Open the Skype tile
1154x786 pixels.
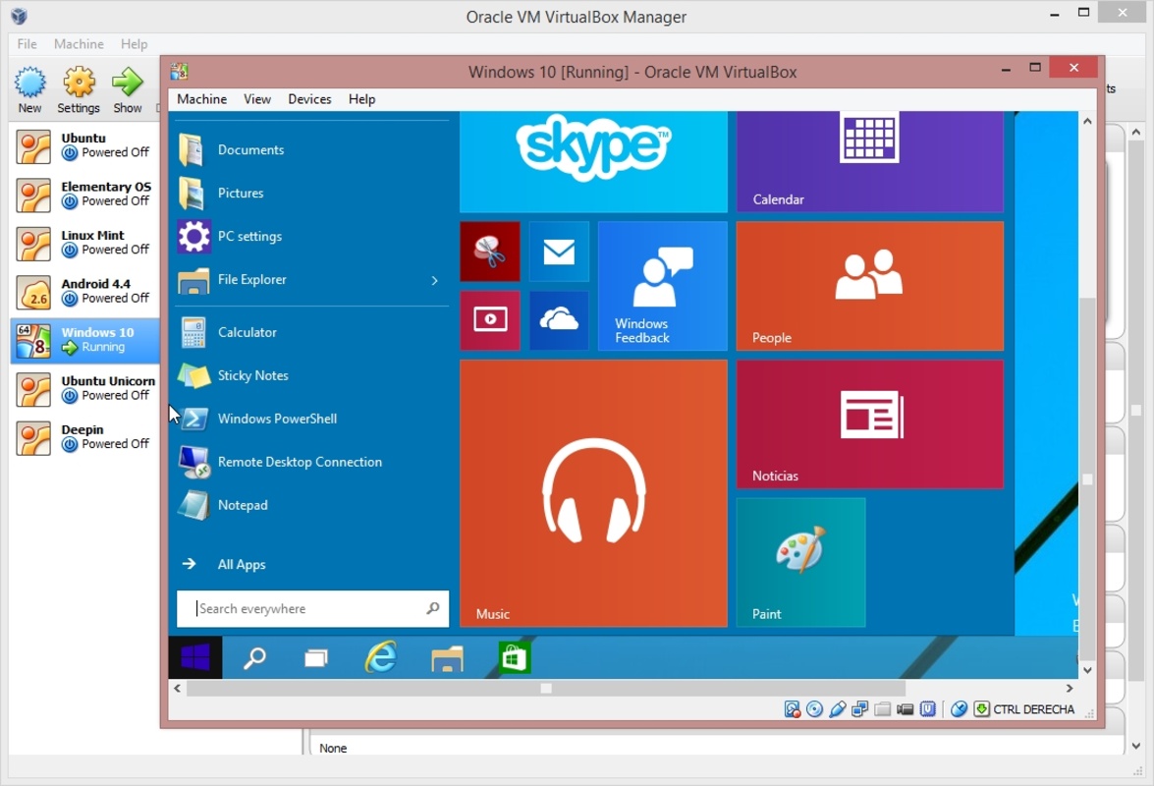tap(593, 159)
